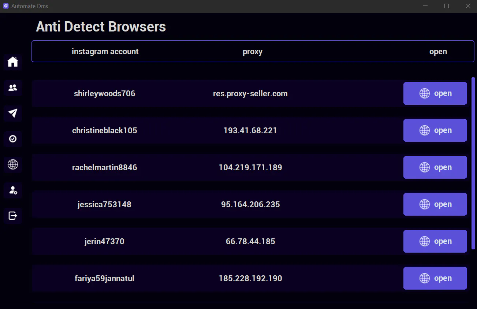Click the logout icon in the sidebar
Viewport: 477px width, 309px height.
coord(13,216)
